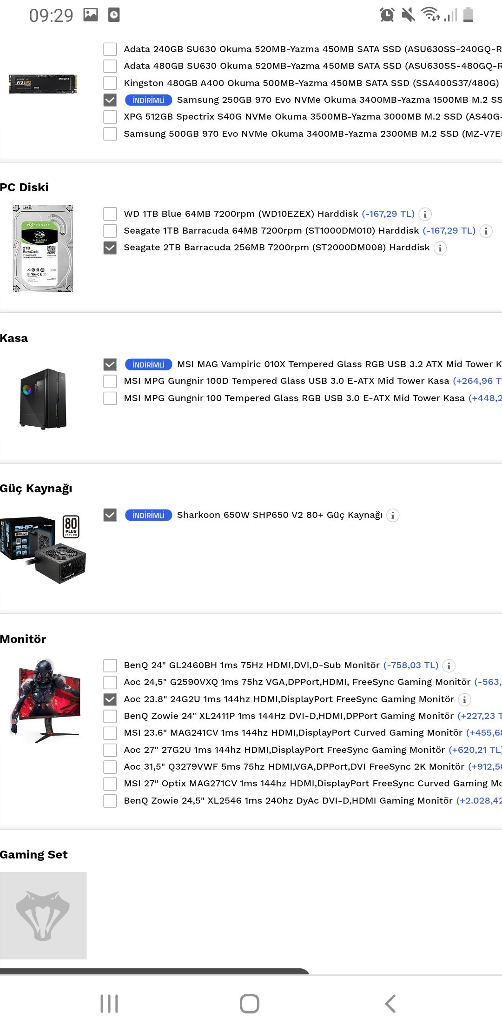Image resolution: width=502 pixels, height=1033 pixels.
Task: Tap the Android back button
Action: point(390,1004)
